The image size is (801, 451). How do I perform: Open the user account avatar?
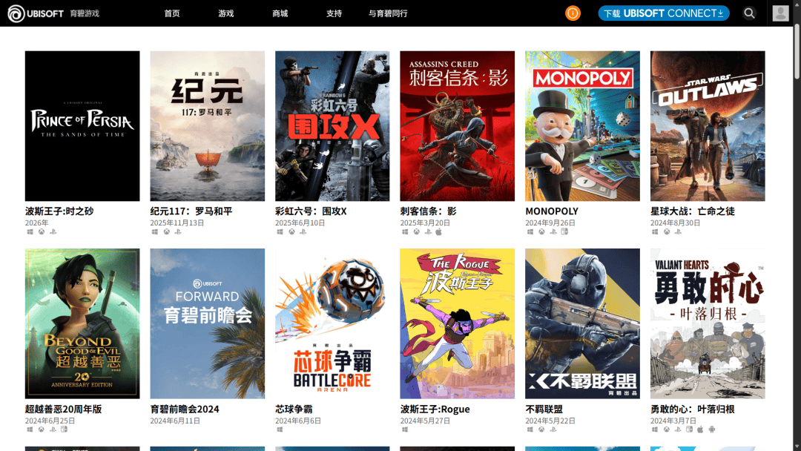pyautogui.click(x=780, y=13)
